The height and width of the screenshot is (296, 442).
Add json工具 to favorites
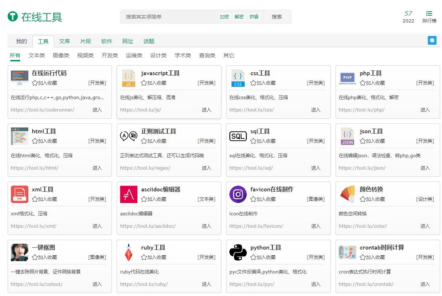372,141
